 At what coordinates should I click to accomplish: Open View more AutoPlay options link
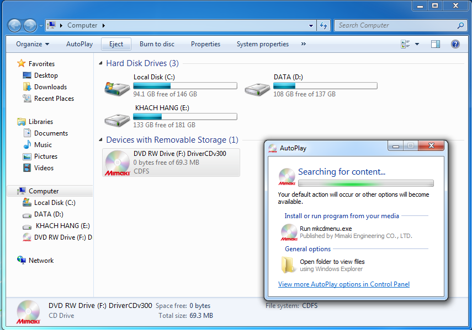343,284
